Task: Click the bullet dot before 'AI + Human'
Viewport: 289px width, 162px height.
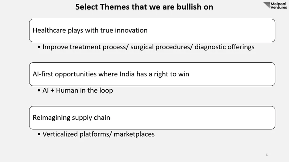Action: (x=39, y=91)
